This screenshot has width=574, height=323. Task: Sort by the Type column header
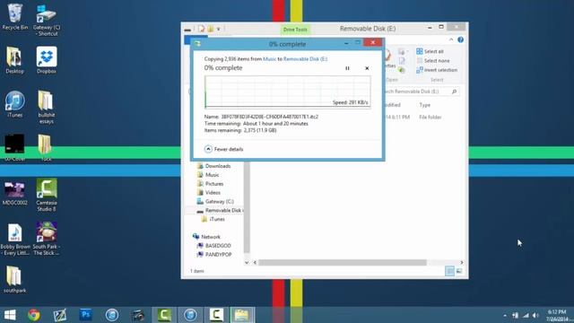[424, 105]
